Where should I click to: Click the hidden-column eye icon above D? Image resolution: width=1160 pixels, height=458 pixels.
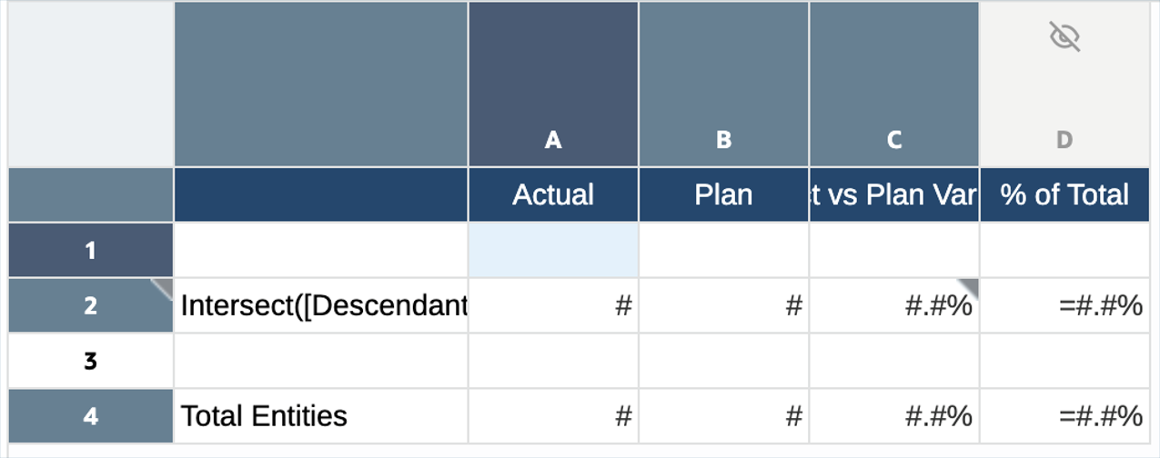(1064, 37)
